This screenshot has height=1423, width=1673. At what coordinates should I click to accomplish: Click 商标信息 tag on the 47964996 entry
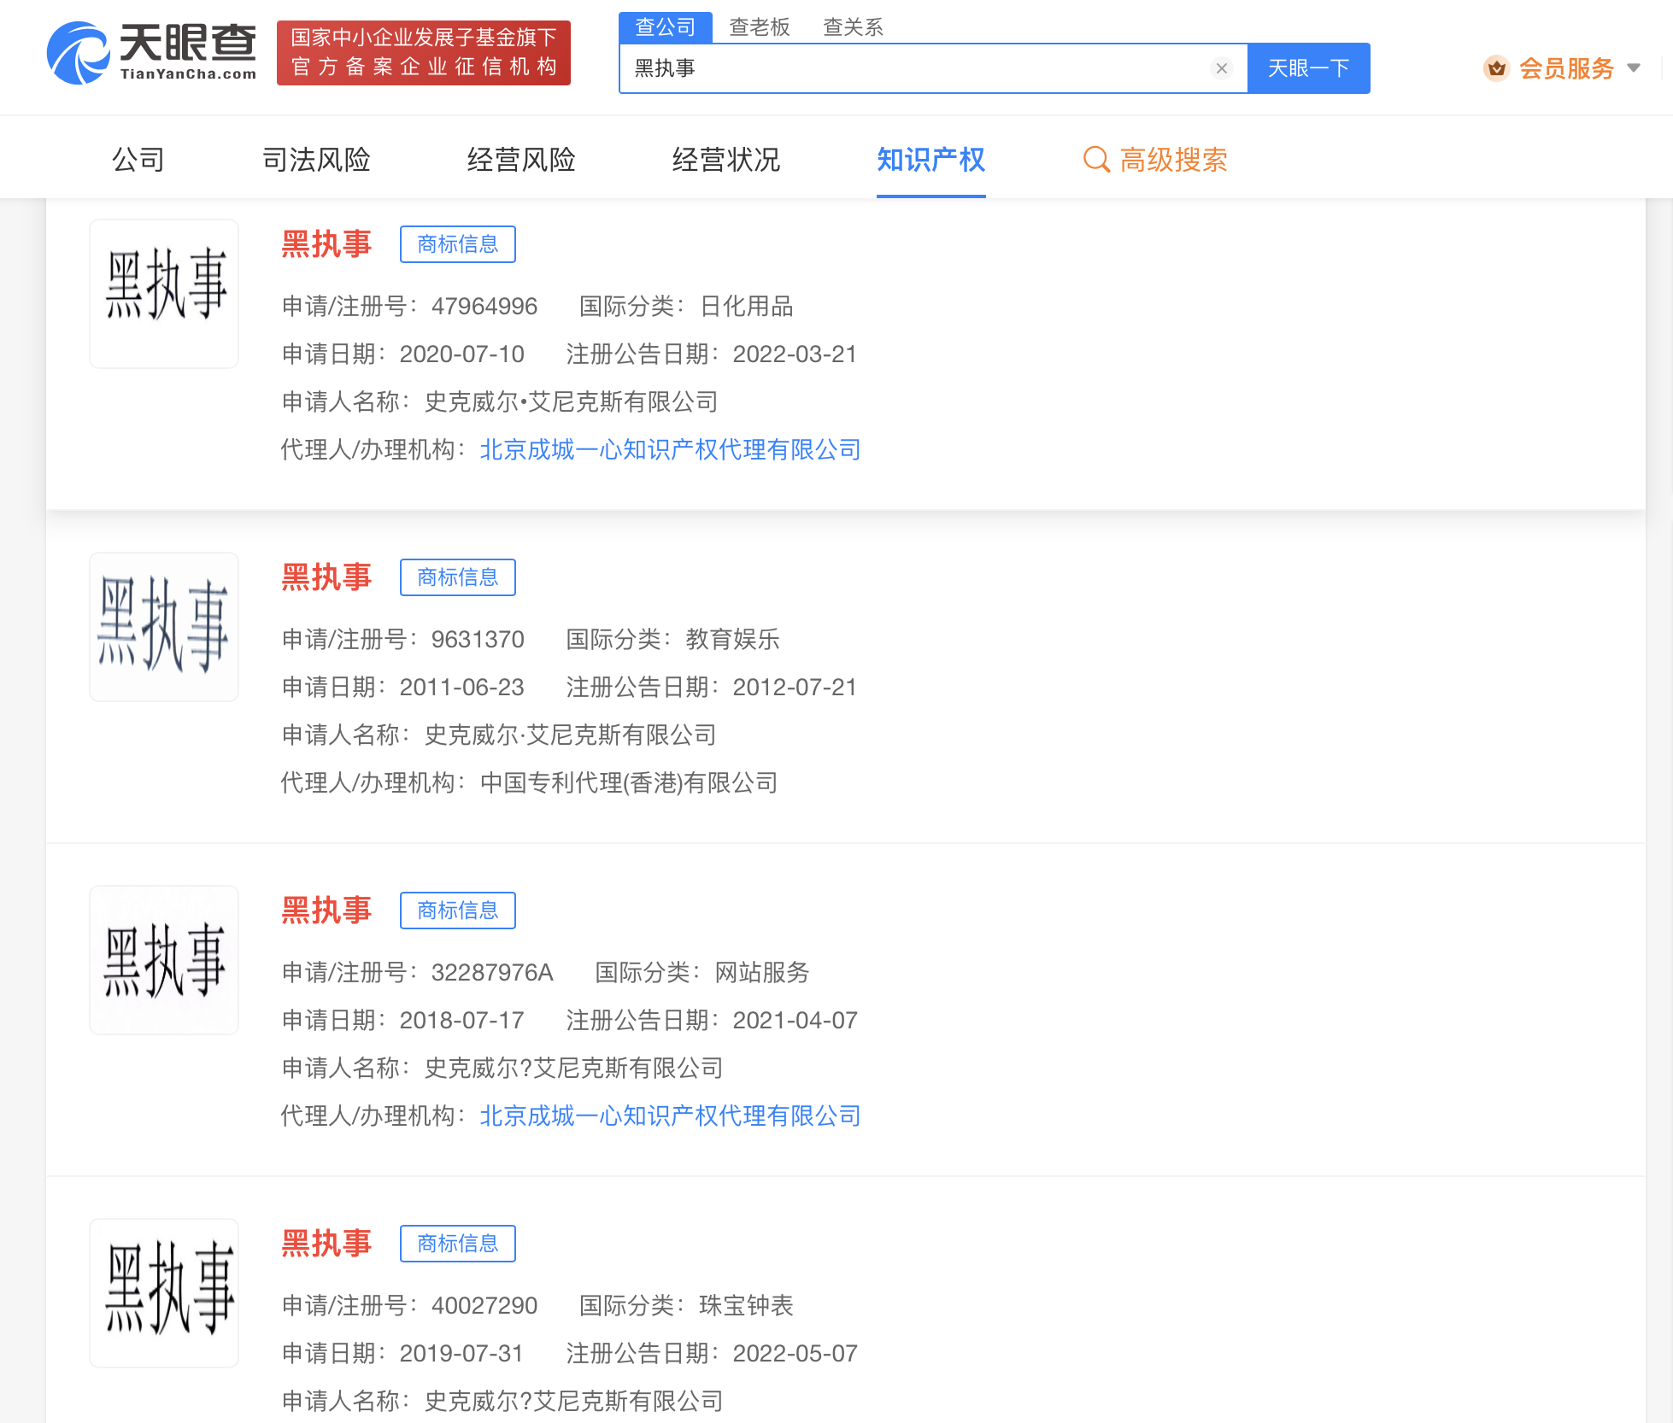pos(458,244)
